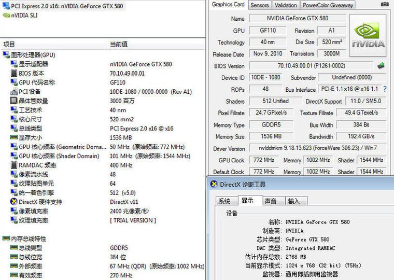
Task: Click the Bandwidth 192.4 GB/s field
Action: pos(361,136)
